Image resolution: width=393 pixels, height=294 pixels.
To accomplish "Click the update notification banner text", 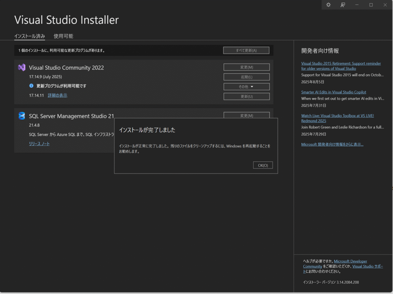I will tap(62, 50).
